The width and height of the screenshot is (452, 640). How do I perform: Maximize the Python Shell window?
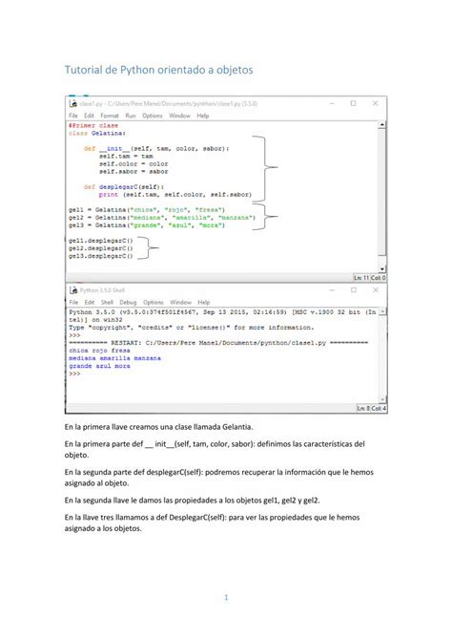tap(354, 289)
